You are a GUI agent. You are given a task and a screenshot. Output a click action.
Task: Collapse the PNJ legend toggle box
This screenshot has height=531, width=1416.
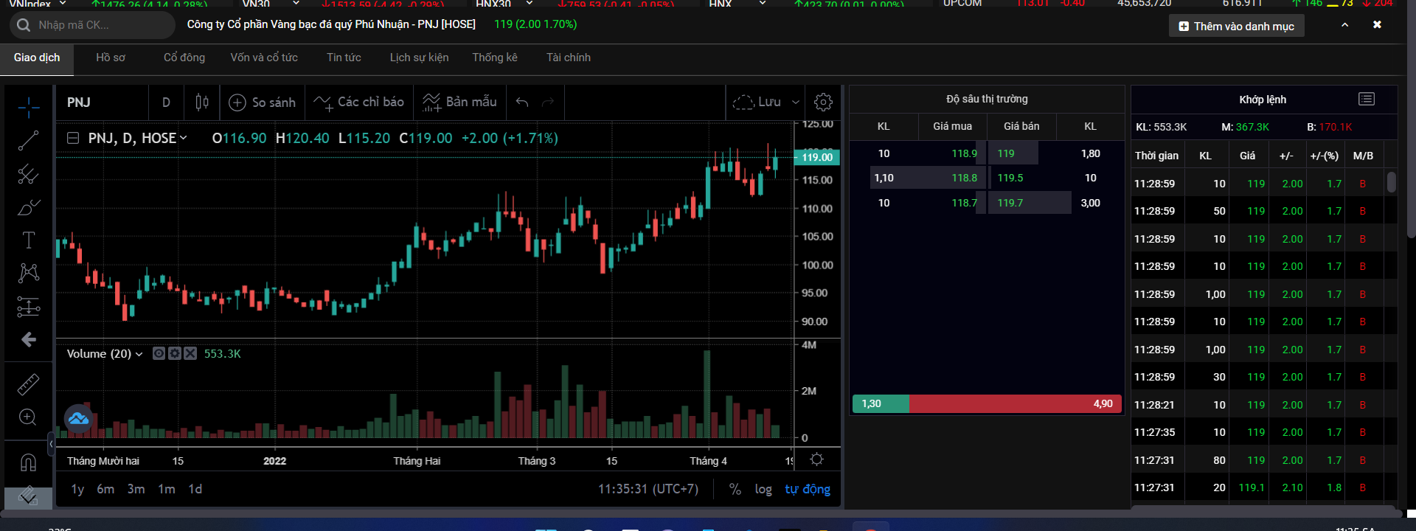(73, 138)
